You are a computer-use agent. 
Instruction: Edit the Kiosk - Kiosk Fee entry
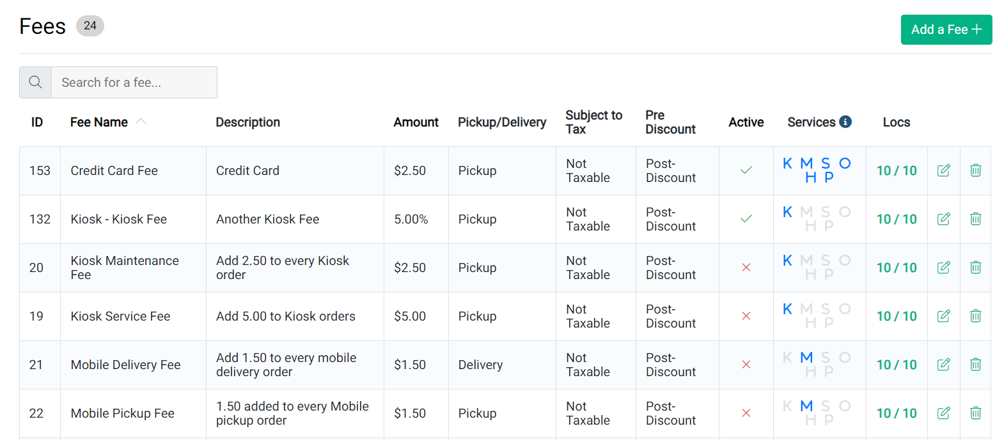(943, 218)
